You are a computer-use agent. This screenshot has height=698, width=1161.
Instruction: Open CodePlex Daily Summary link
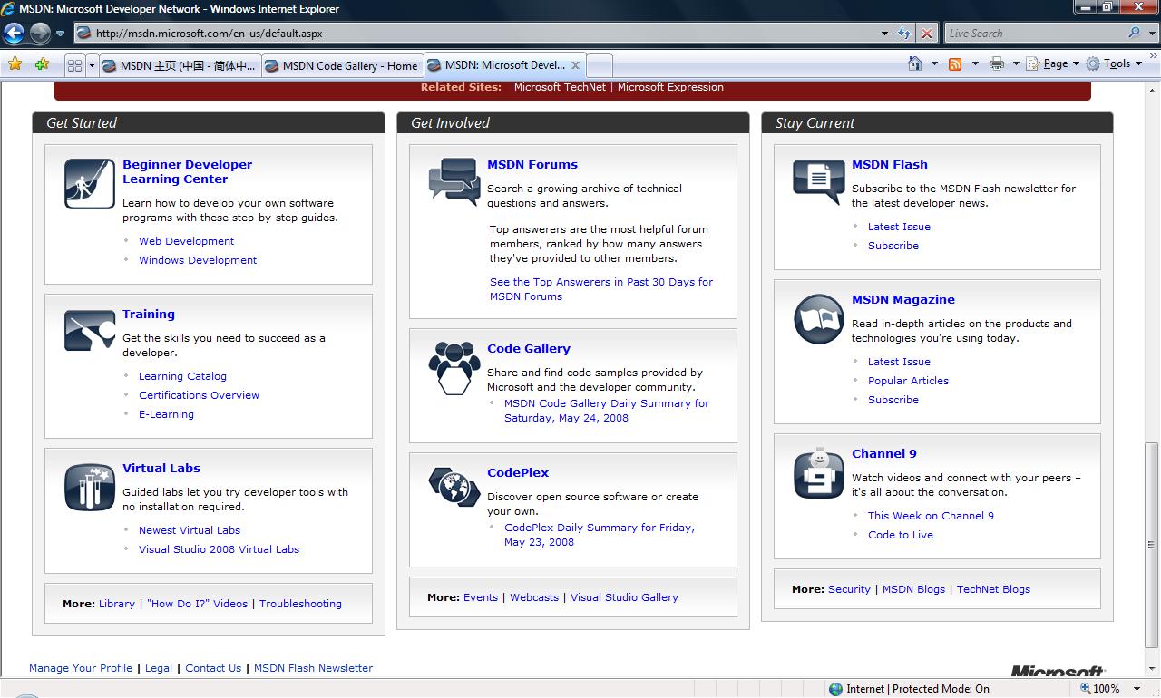click(600, 535)
